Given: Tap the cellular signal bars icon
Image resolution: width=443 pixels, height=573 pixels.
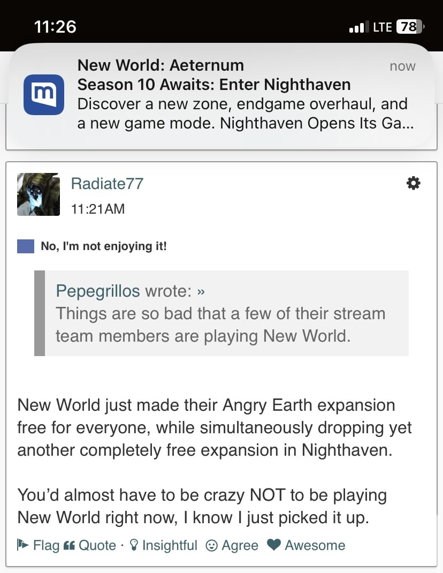Looking at the screenshot, I should [357, 27].
